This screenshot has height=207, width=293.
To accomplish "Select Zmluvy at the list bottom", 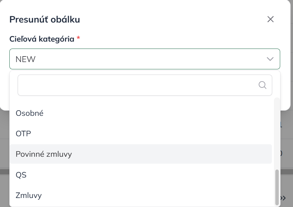I will [x=29, y=195].
